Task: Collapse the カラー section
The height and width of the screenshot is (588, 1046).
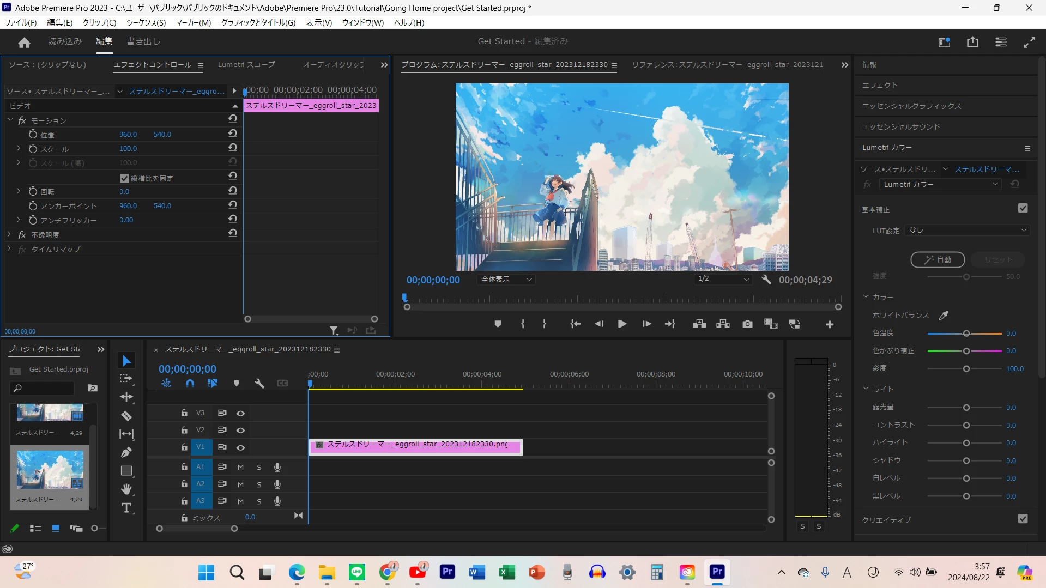Action: pyautogui.click(x=866, y=297)
